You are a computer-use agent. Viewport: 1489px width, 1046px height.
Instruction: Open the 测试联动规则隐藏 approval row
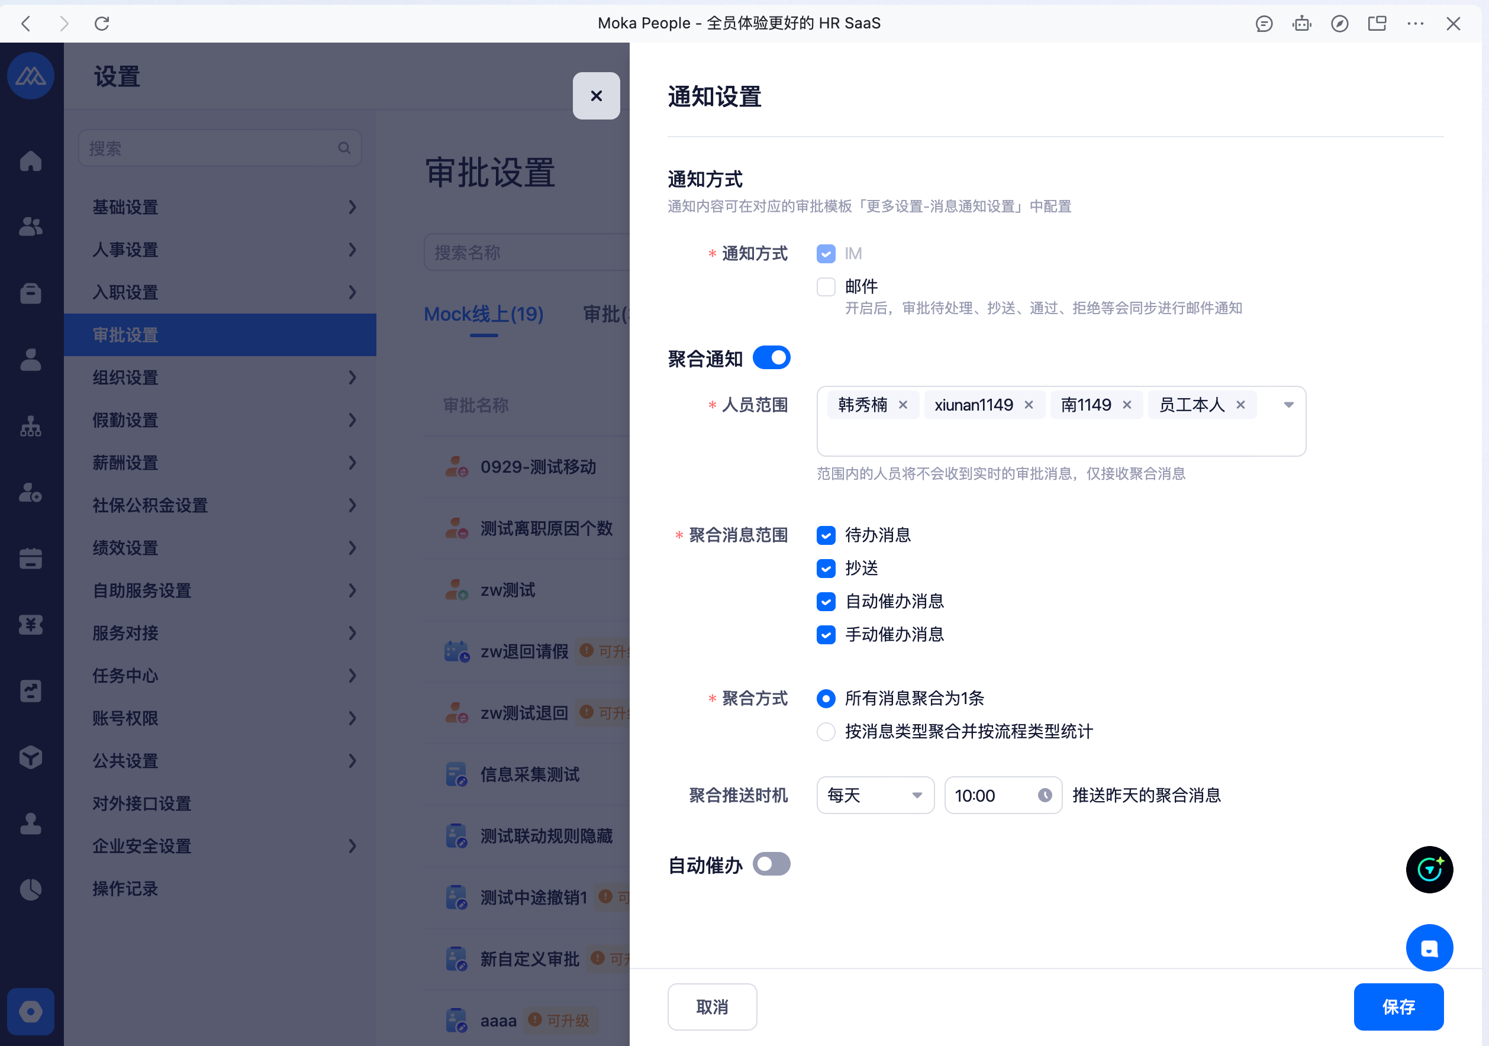[x=527, y=836]
